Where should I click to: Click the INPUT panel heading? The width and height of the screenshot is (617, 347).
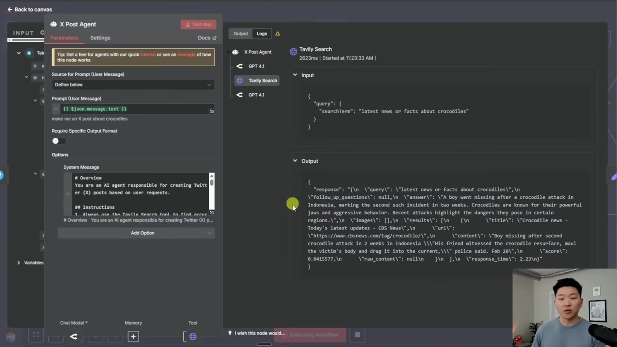click(23, 33)
